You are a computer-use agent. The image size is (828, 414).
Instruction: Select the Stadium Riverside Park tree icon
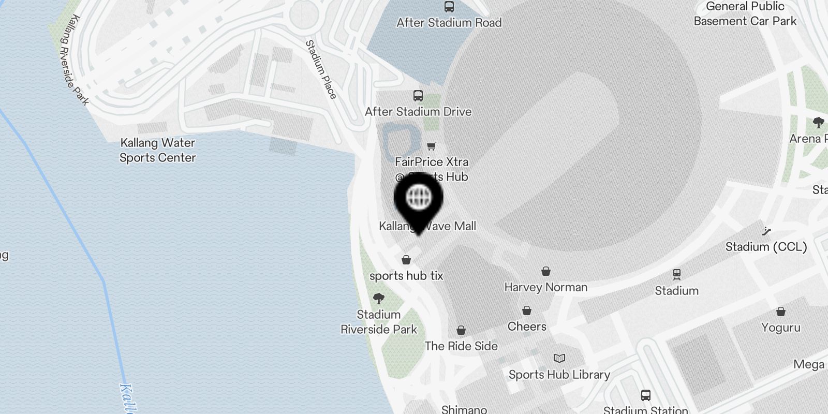379,298
